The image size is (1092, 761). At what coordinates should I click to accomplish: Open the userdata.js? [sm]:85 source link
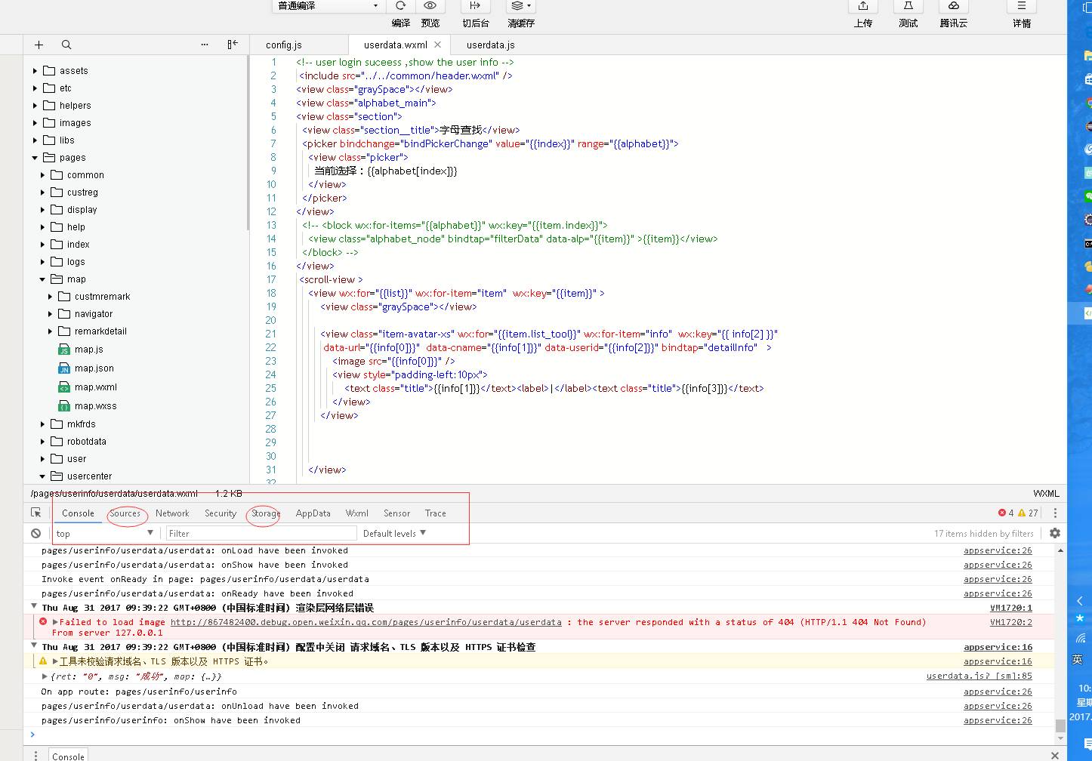point(979,676)
